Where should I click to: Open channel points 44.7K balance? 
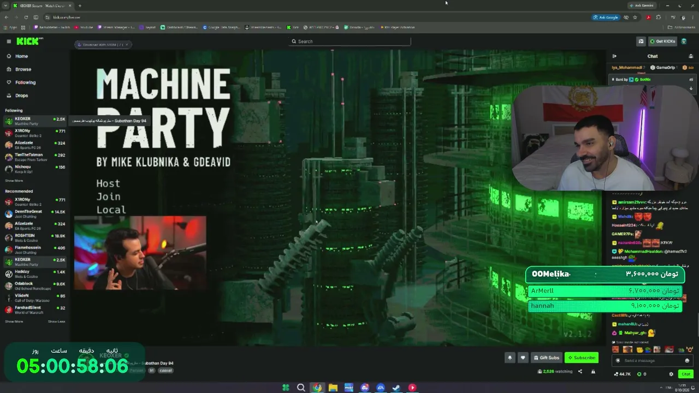(x=622, y=374)
